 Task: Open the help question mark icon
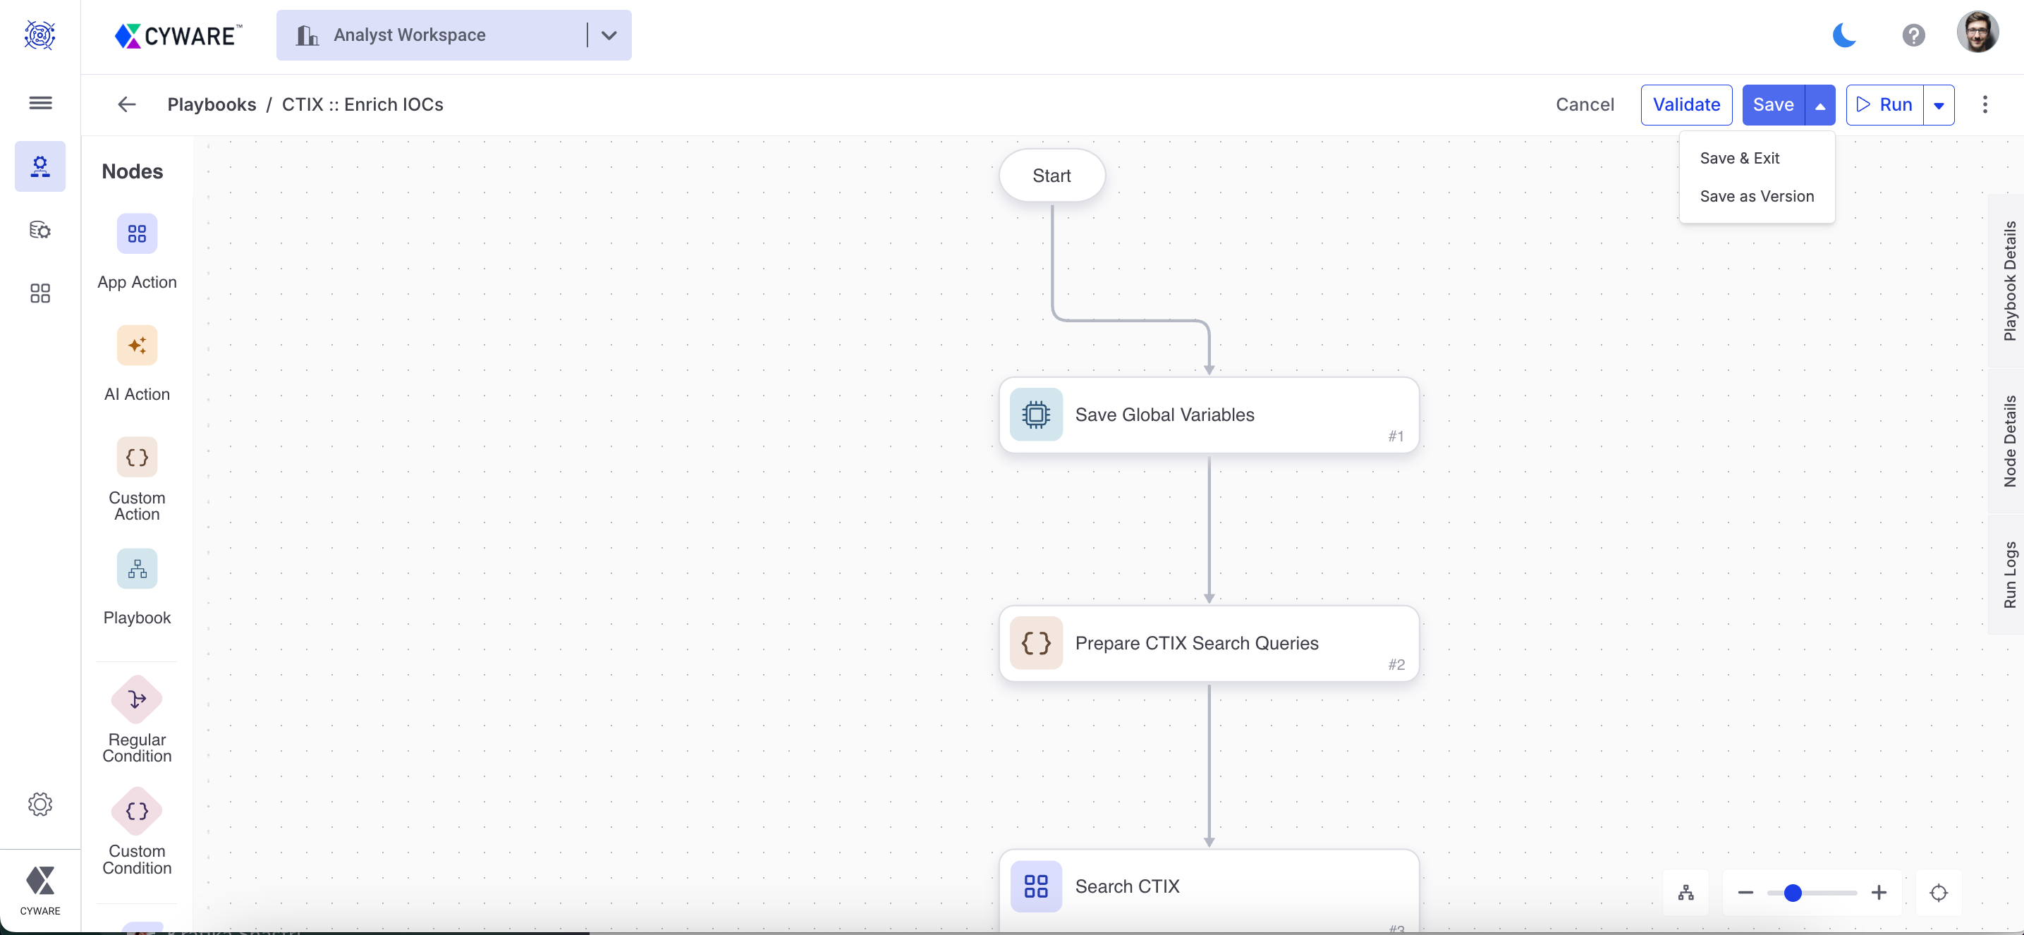click(x=1913, y=35)
